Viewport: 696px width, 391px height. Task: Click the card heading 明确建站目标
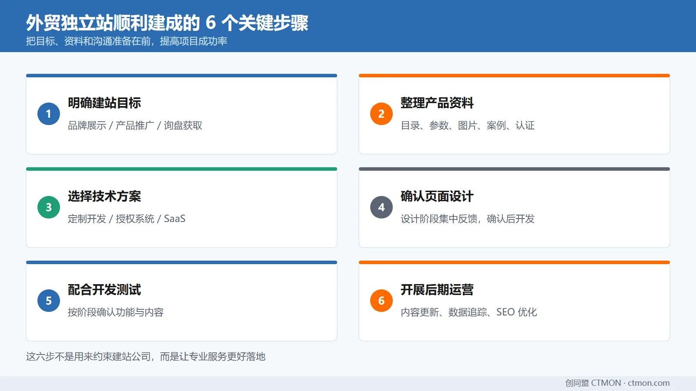[104, 103]
